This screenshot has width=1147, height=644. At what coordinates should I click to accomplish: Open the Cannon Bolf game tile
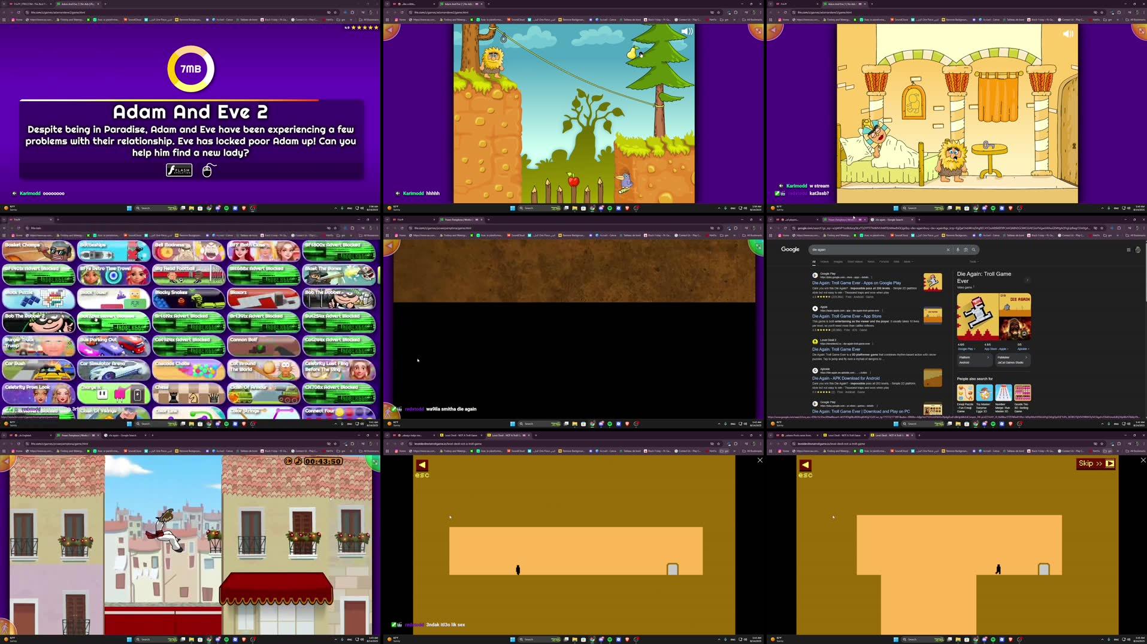click(x=264, y=346)
